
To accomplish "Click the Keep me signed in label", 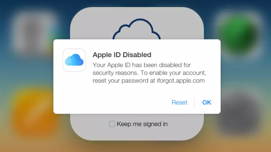I will 142,124.
